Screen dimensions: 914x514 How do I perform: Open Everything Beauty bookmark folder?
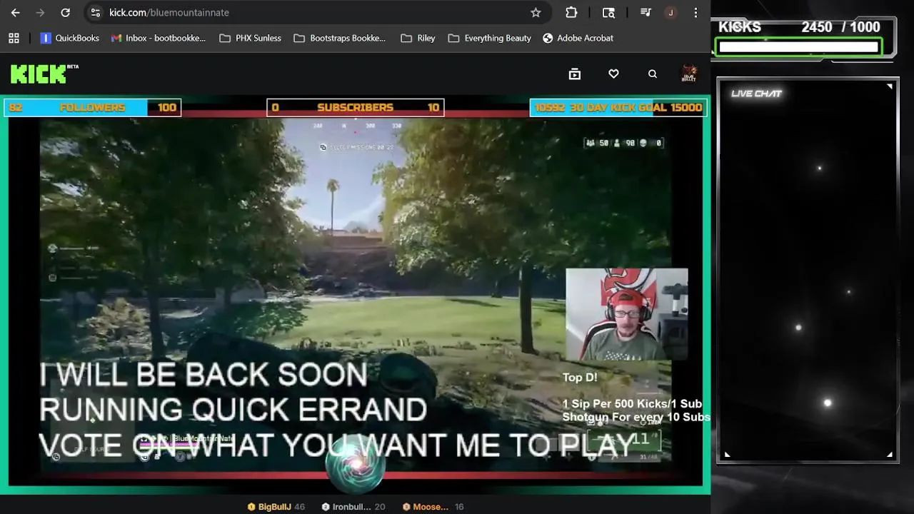[490, 38]
